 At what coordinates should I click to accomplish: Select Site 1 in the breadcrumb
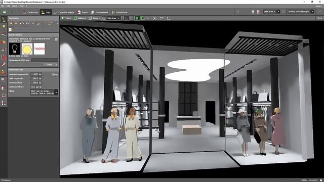[66, 18]
